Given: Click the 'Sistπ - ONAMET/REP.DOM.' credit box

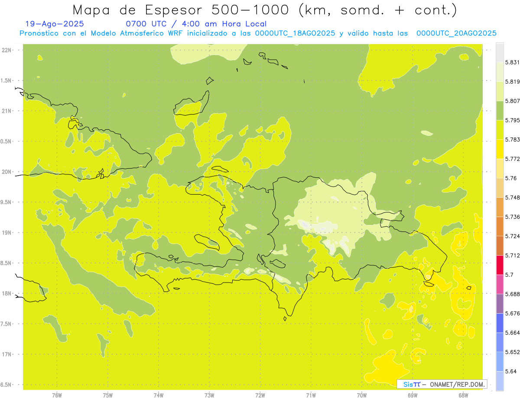Looking at the screenshot, I should coord(442,384).
